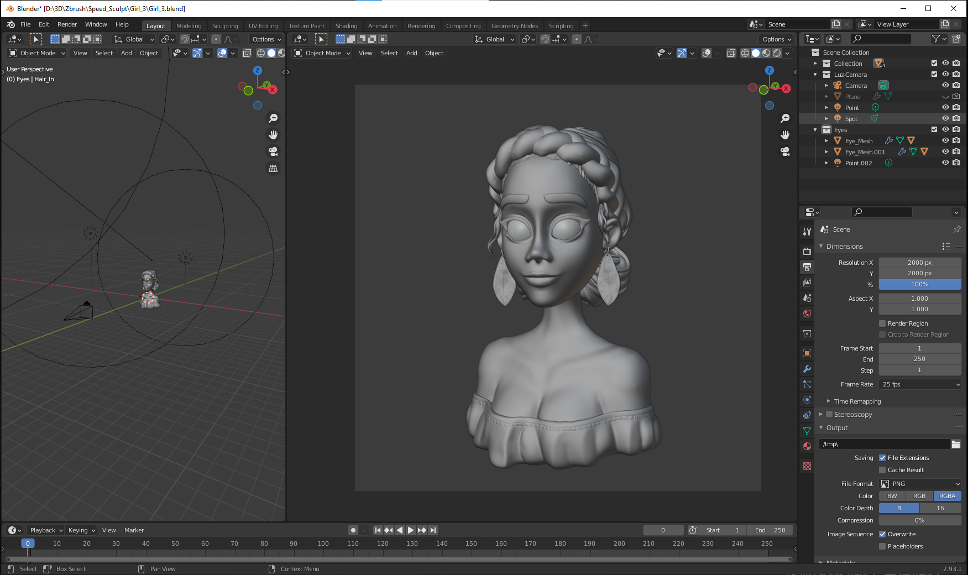Open the Modifier properties wrench tab

tap(807, 369)
